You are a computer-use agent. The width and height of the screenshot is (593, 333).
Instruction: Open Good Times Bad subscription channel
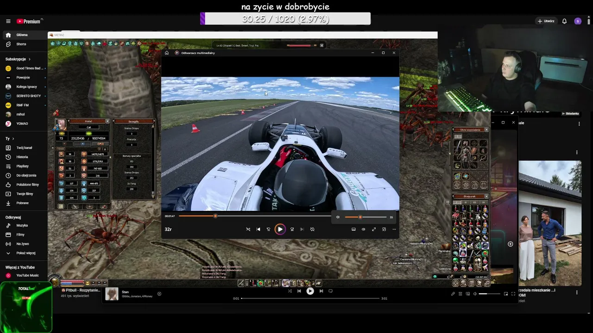point(25,68)
